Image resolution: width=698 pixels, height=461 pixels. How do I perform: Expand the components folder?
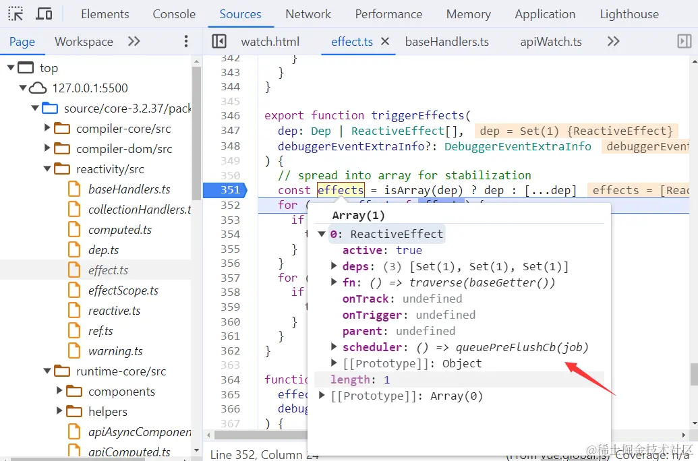(x=59, y=391)
